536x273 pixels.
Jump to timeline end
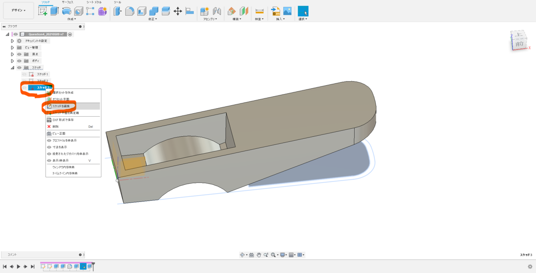33,266
